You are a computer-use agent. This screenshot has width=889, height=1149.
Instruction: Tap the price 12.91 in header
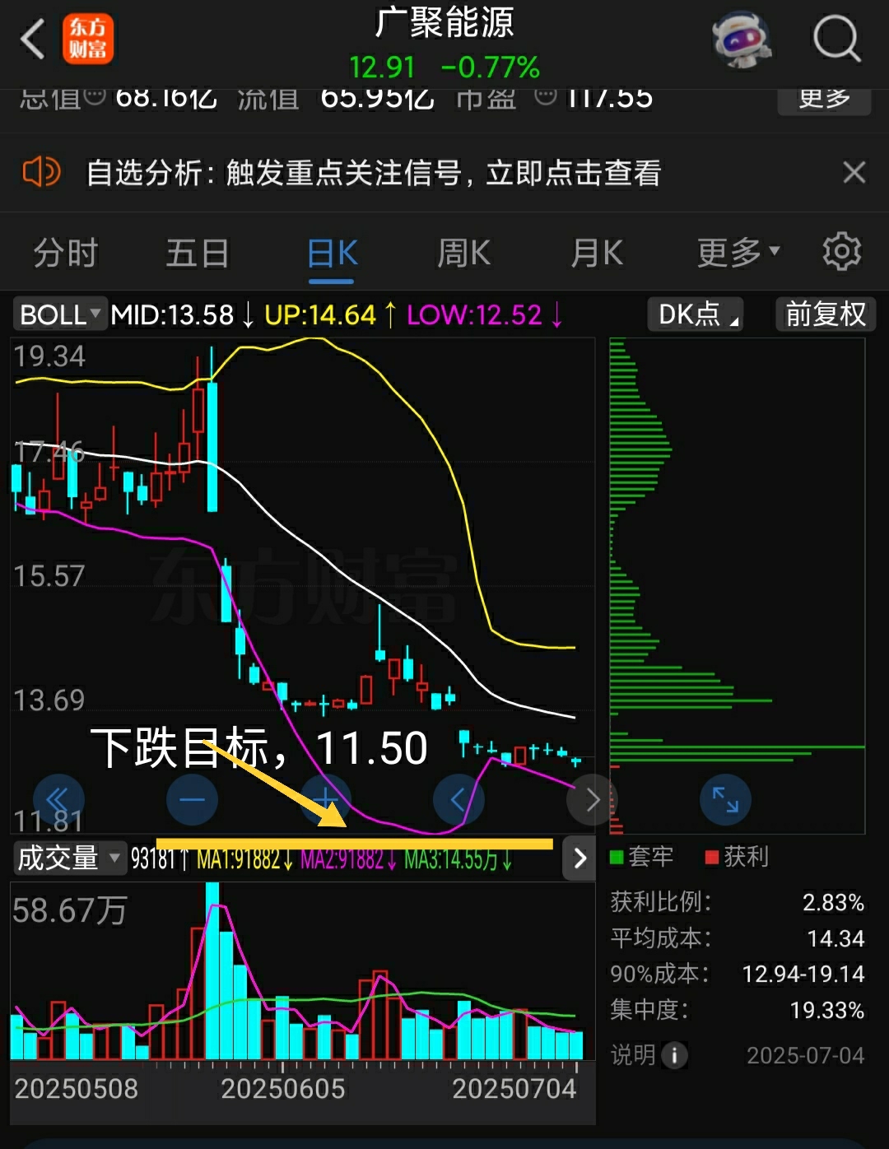[x=382, y=67]
